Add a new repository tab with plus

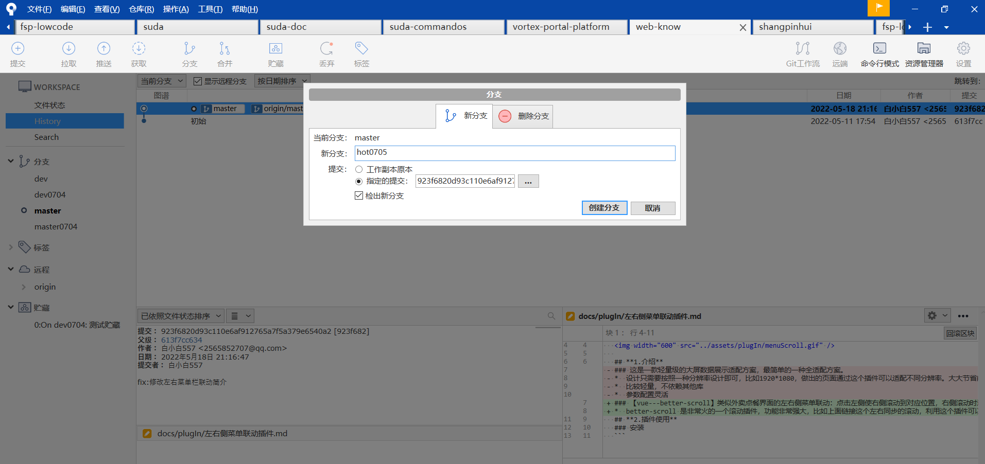click(927, 27)
